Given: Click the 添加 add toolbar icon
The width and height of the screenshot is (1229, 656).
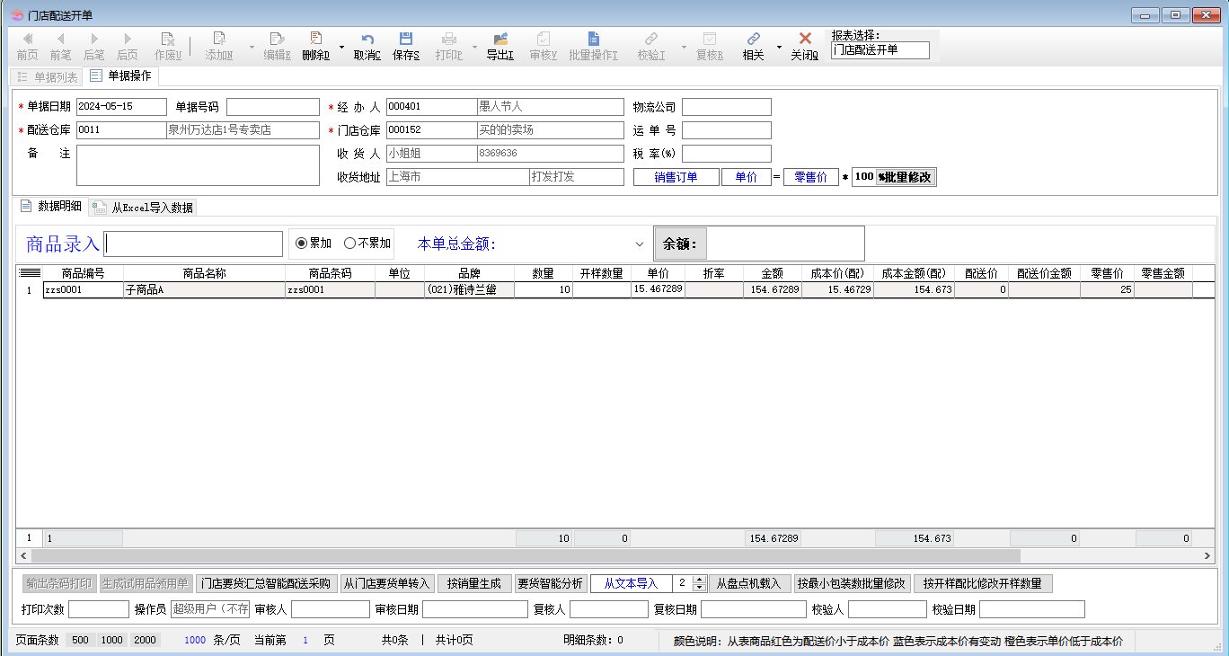Looking at the screenshot, I should click(219, 46).
